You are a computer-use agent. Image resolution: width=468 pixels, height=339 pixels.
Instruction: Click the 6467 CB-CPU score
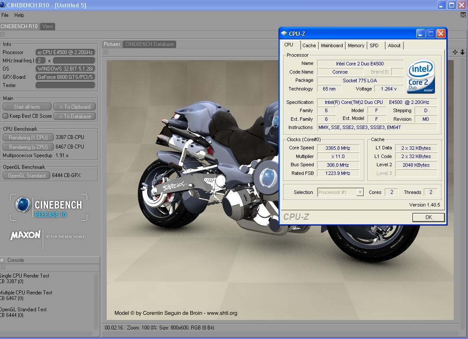(x=70, y=147)
